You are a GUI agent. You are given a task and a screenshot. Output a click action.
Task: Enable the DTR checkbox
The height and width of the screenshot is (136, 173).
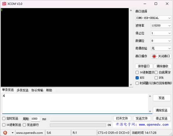point(156,78)
